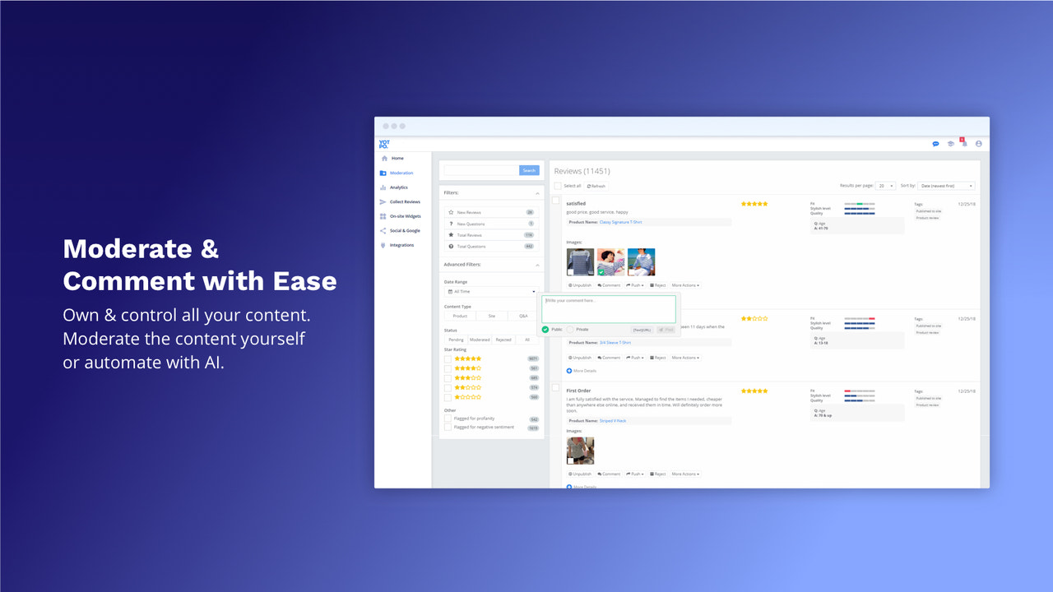This screenshot has height=592, width=1053.
Task: Unpublish the "satisfied" review
Action: pos(580,285)
